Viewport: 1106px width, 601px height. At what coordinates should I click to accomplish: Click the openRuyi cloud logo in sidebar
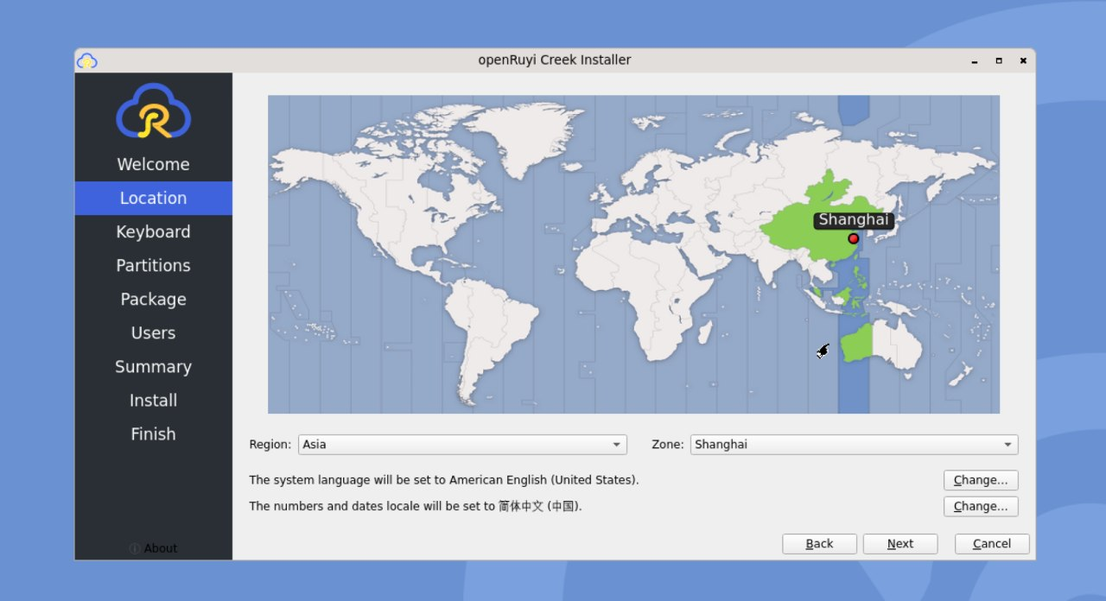pyautogui.click(x=153, y=111)
